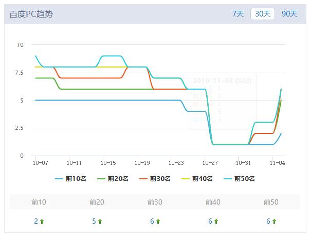Switch to the 90天 time range
The width and height of the screenshot is (310, 236).
click(x=289, y=14)
